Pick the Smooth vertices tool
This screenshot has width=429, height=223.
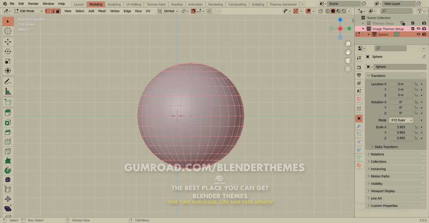tap(8, 180)
